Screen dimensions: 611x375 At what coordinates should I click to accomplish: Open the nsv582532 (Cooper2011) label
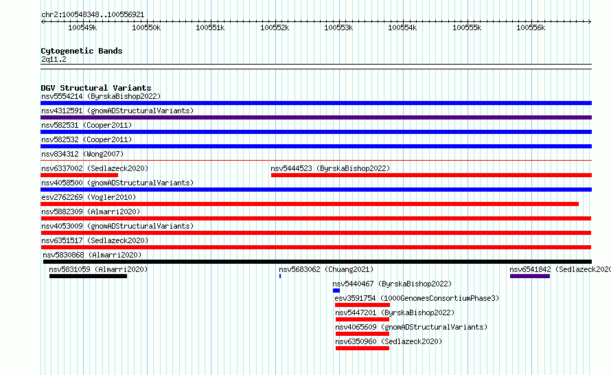(x=87, y=139)
